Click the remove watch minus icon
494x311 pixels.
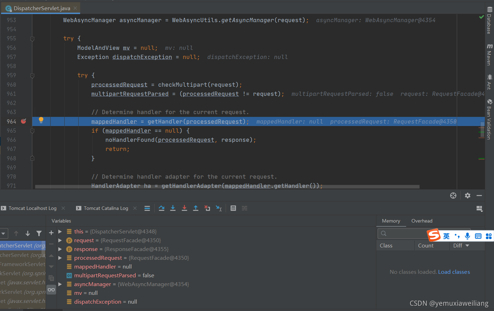point(51,244)
